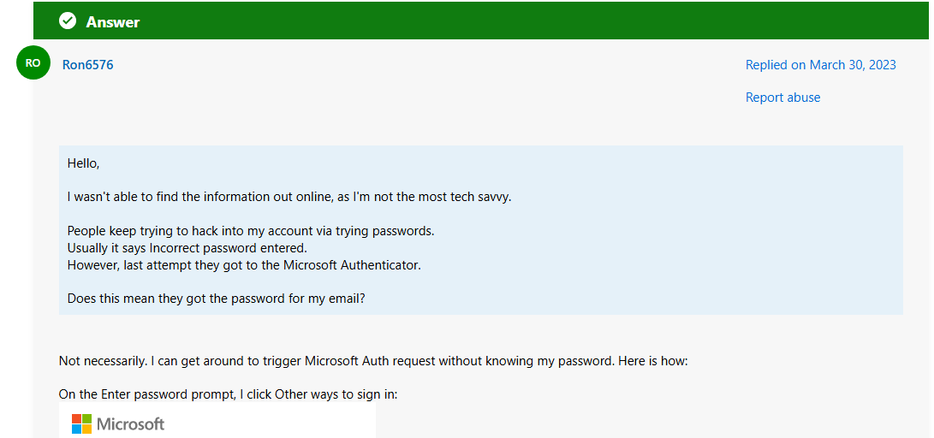This screenshot has width=934, height=438.
Task: Click the line about not being tech savvy
Action: (289, 197)
